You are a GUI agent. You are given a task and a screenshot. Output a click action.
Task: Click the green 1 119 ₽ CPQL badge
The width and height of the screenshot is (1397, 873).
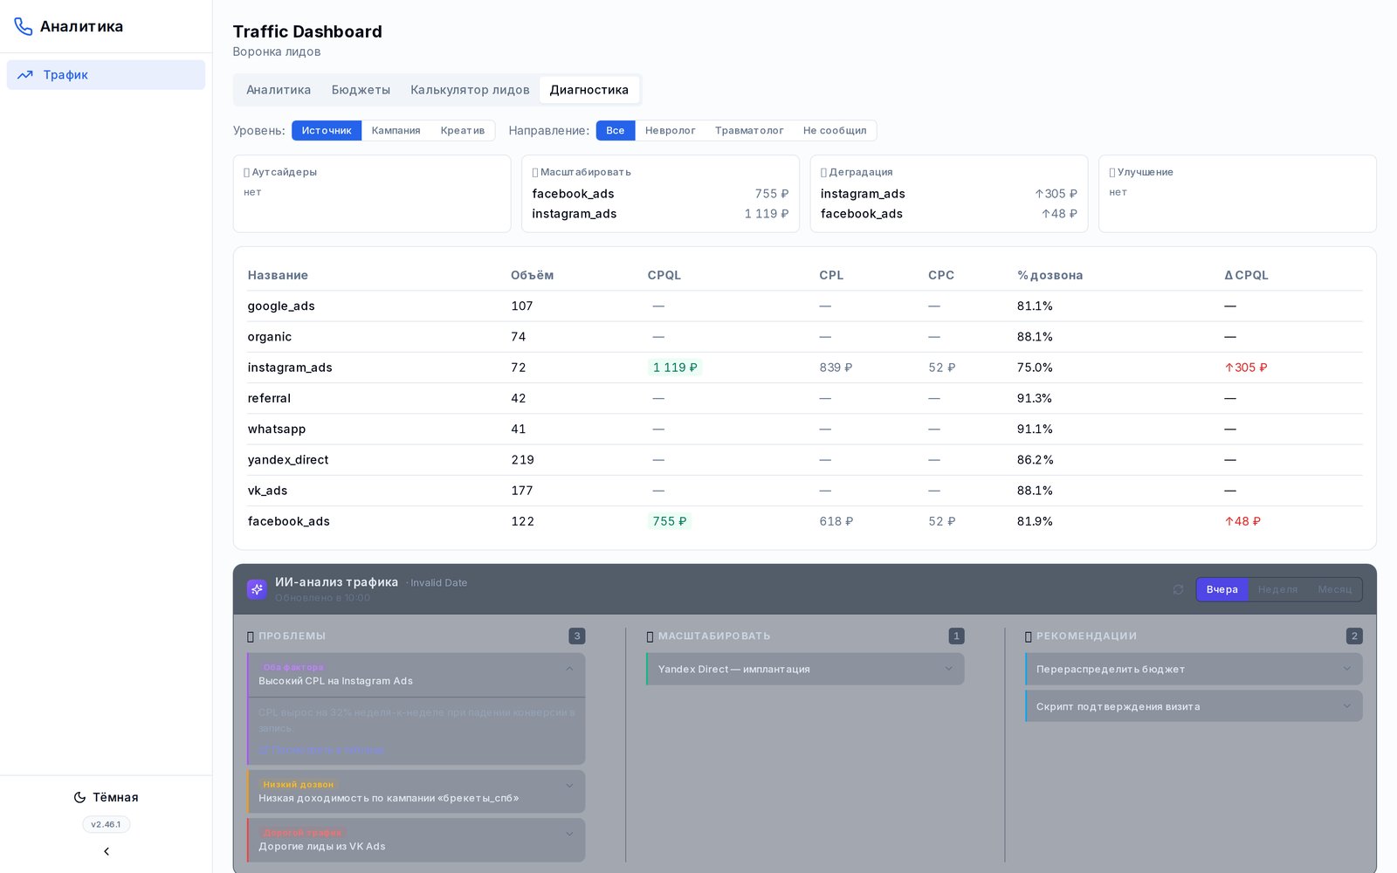pyautogui.click(x=675, y=368)
